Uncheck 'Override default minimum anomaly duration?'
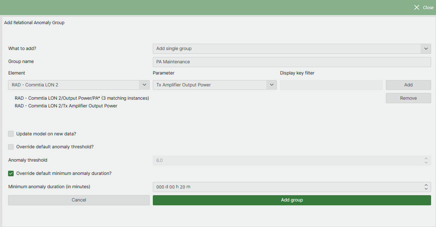The image size is (436, 227). coord(11,173)
